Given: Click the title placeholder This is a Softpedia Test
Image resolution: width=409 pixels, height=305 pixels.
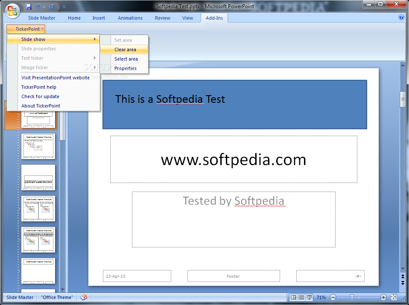Looking at the screenshot, I should (234, 104).
